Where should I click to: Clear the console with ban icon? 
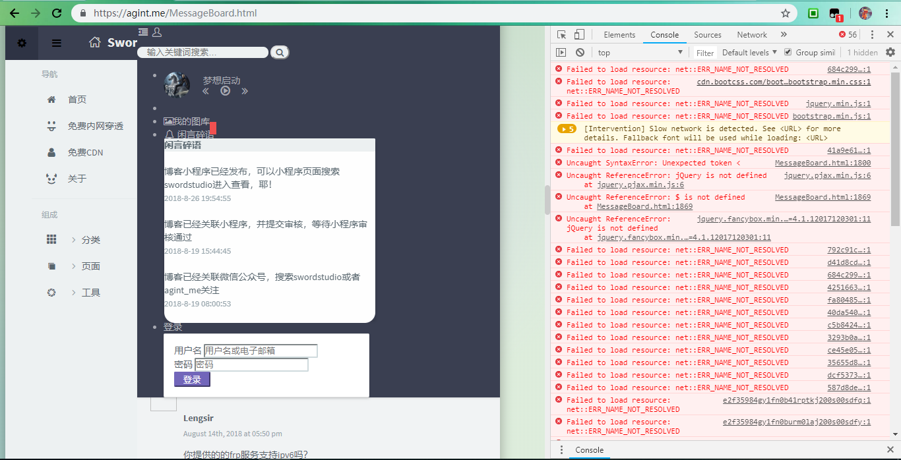tap(580, 53)
